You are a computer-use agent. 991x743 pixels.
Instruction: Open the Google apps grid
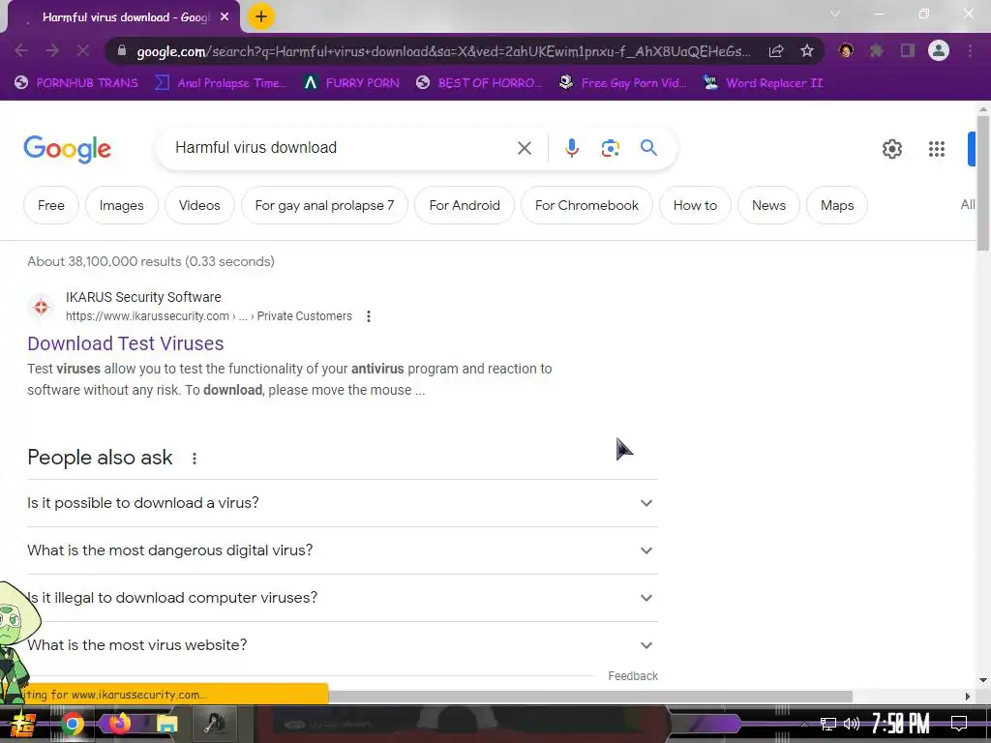936,149
